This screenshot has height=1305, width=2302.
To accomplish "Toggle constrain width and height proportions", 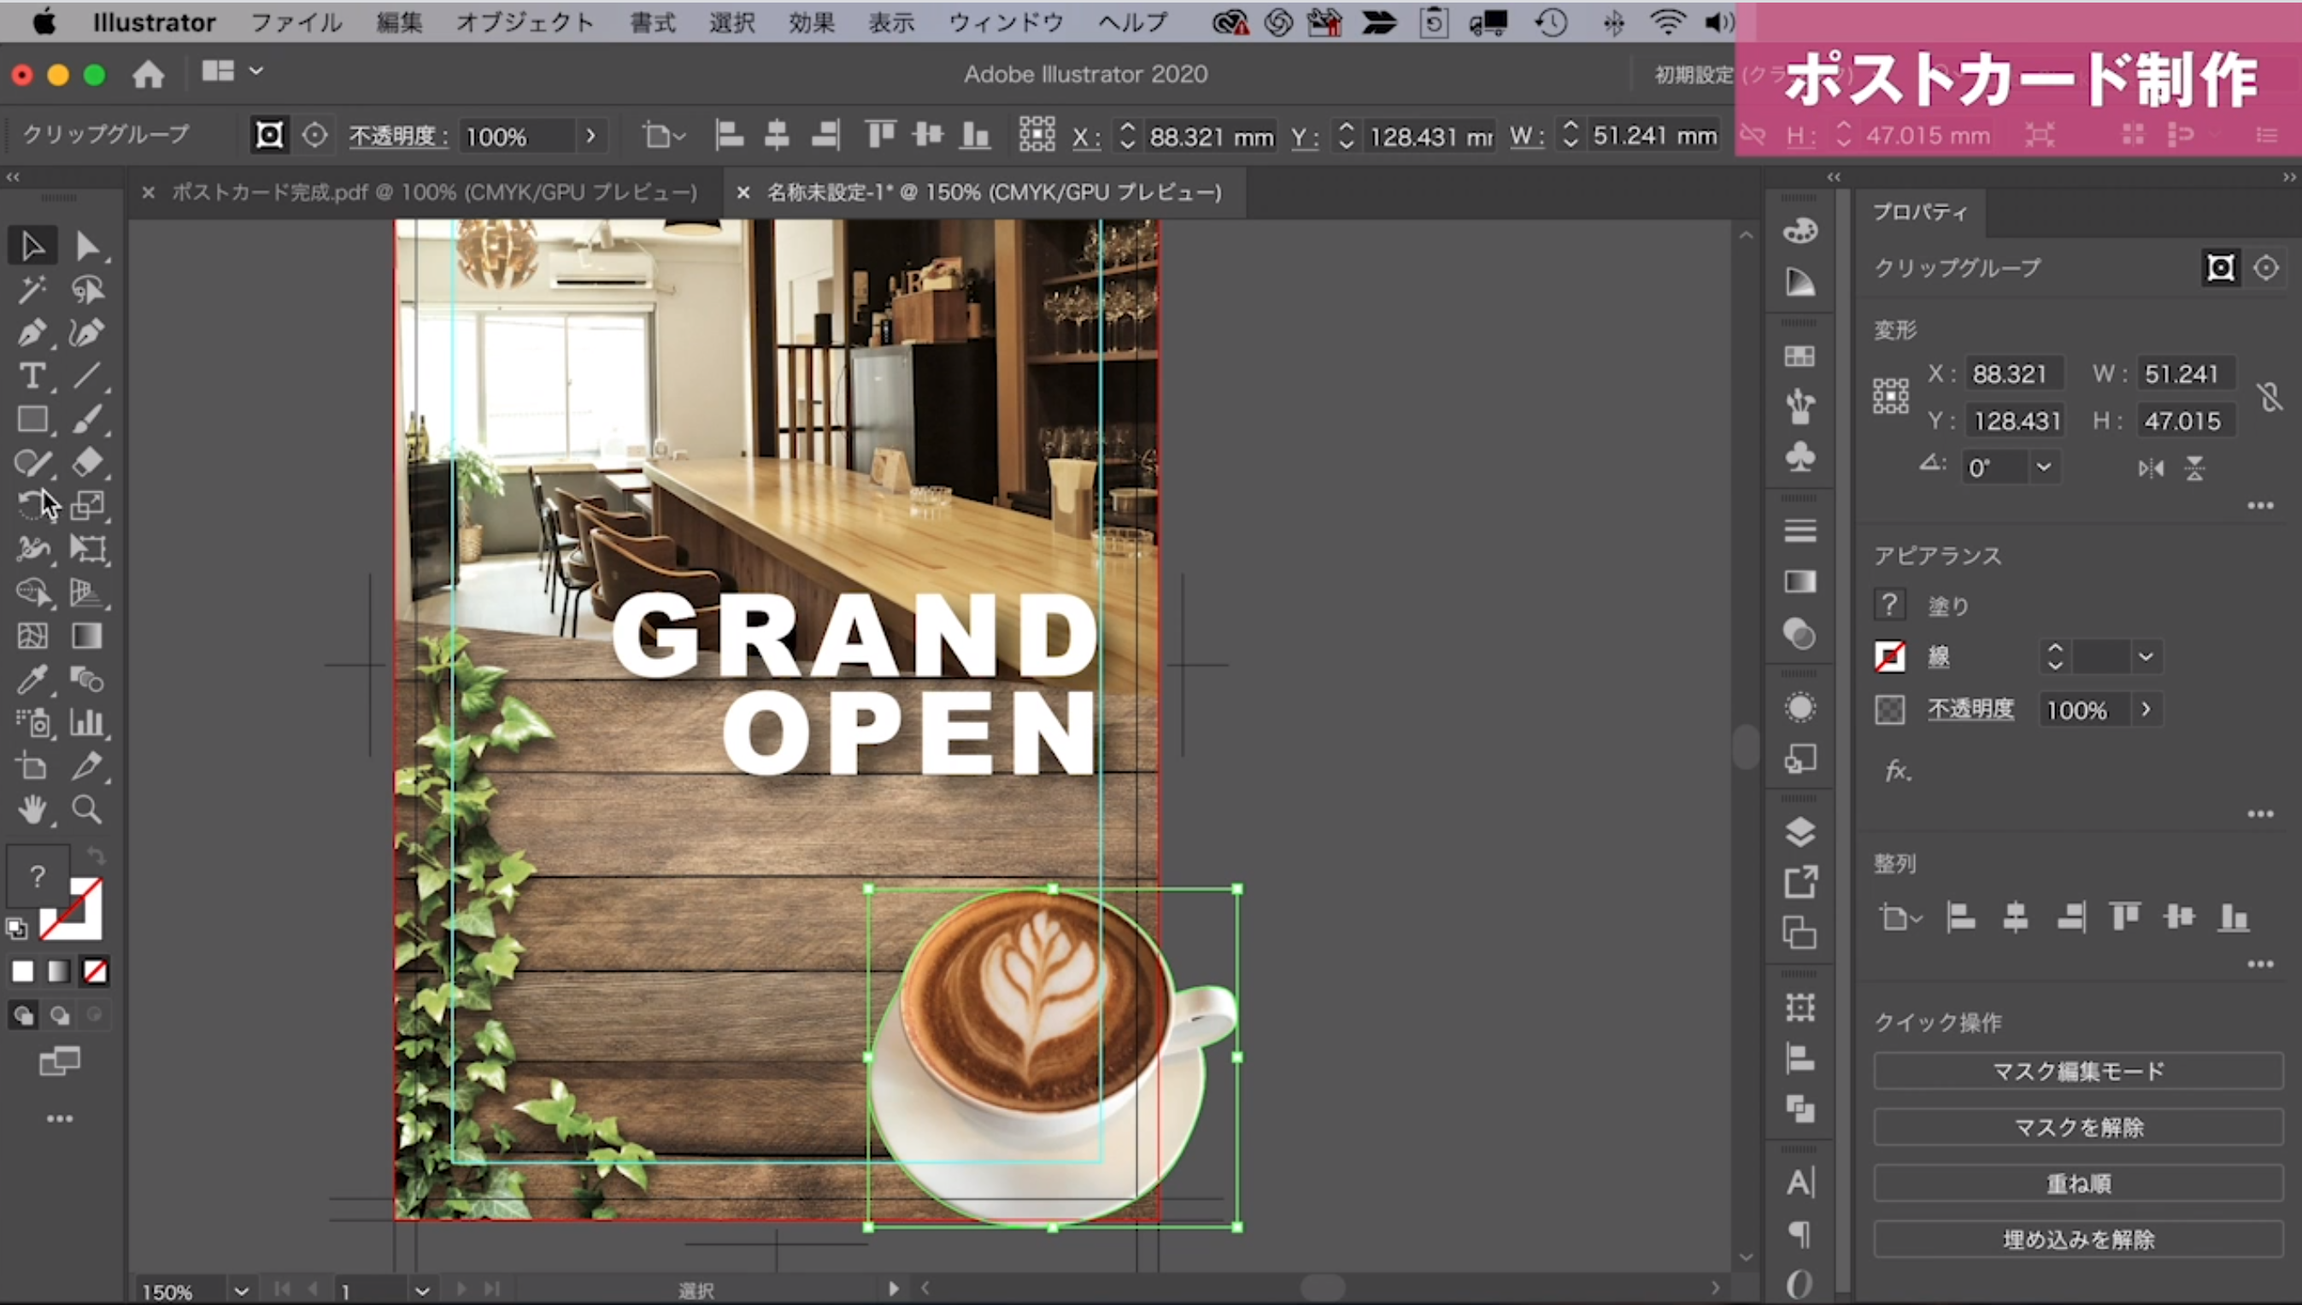I will click(x=2268, y=397).
